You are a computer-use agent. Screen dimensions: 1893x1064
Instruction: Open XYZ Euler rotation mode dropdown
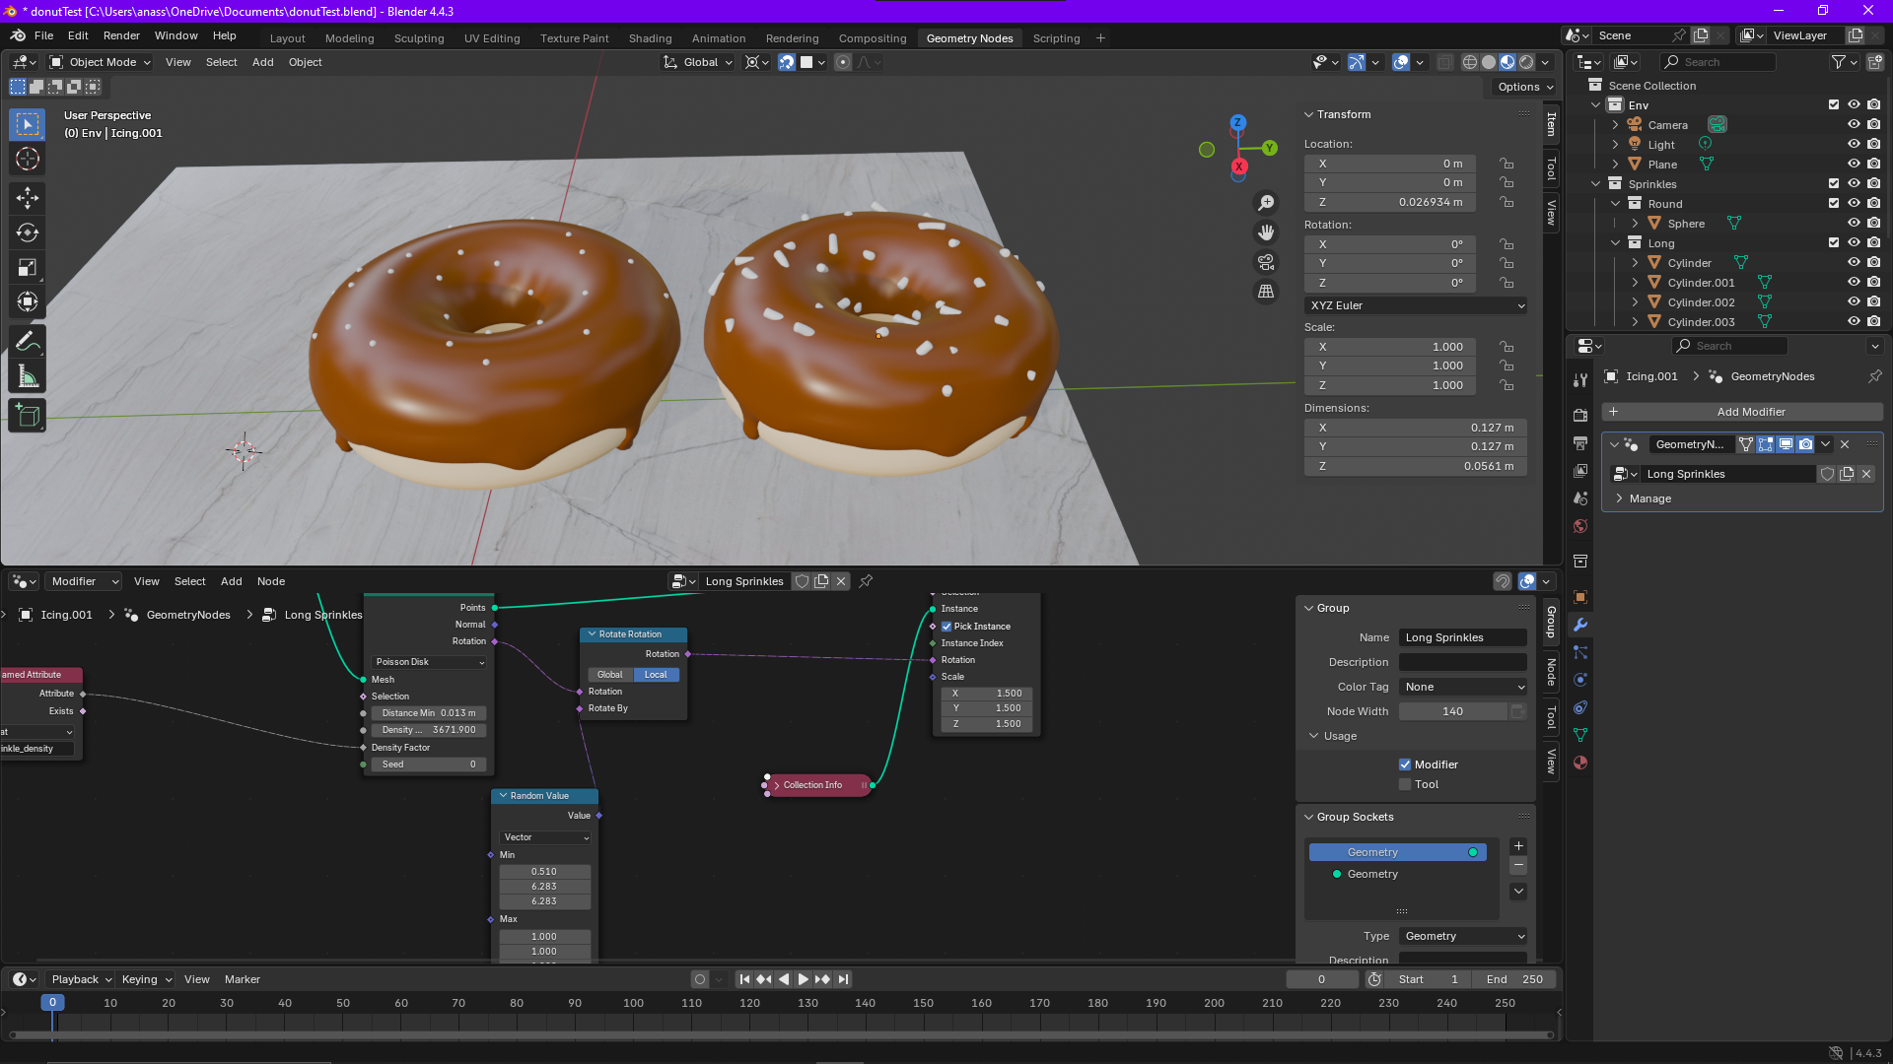pyautogui.click(x=1416, y=305)
